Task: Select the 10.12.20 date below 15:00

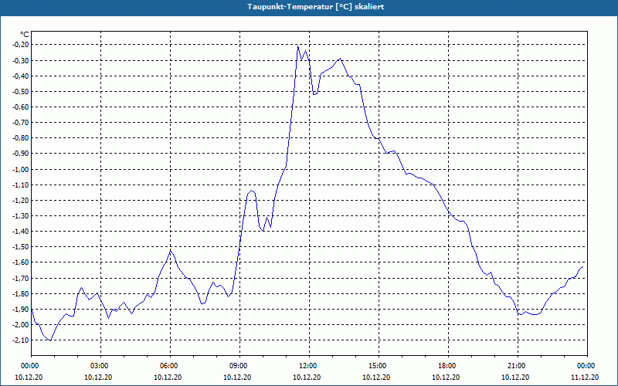Action: 377,378
